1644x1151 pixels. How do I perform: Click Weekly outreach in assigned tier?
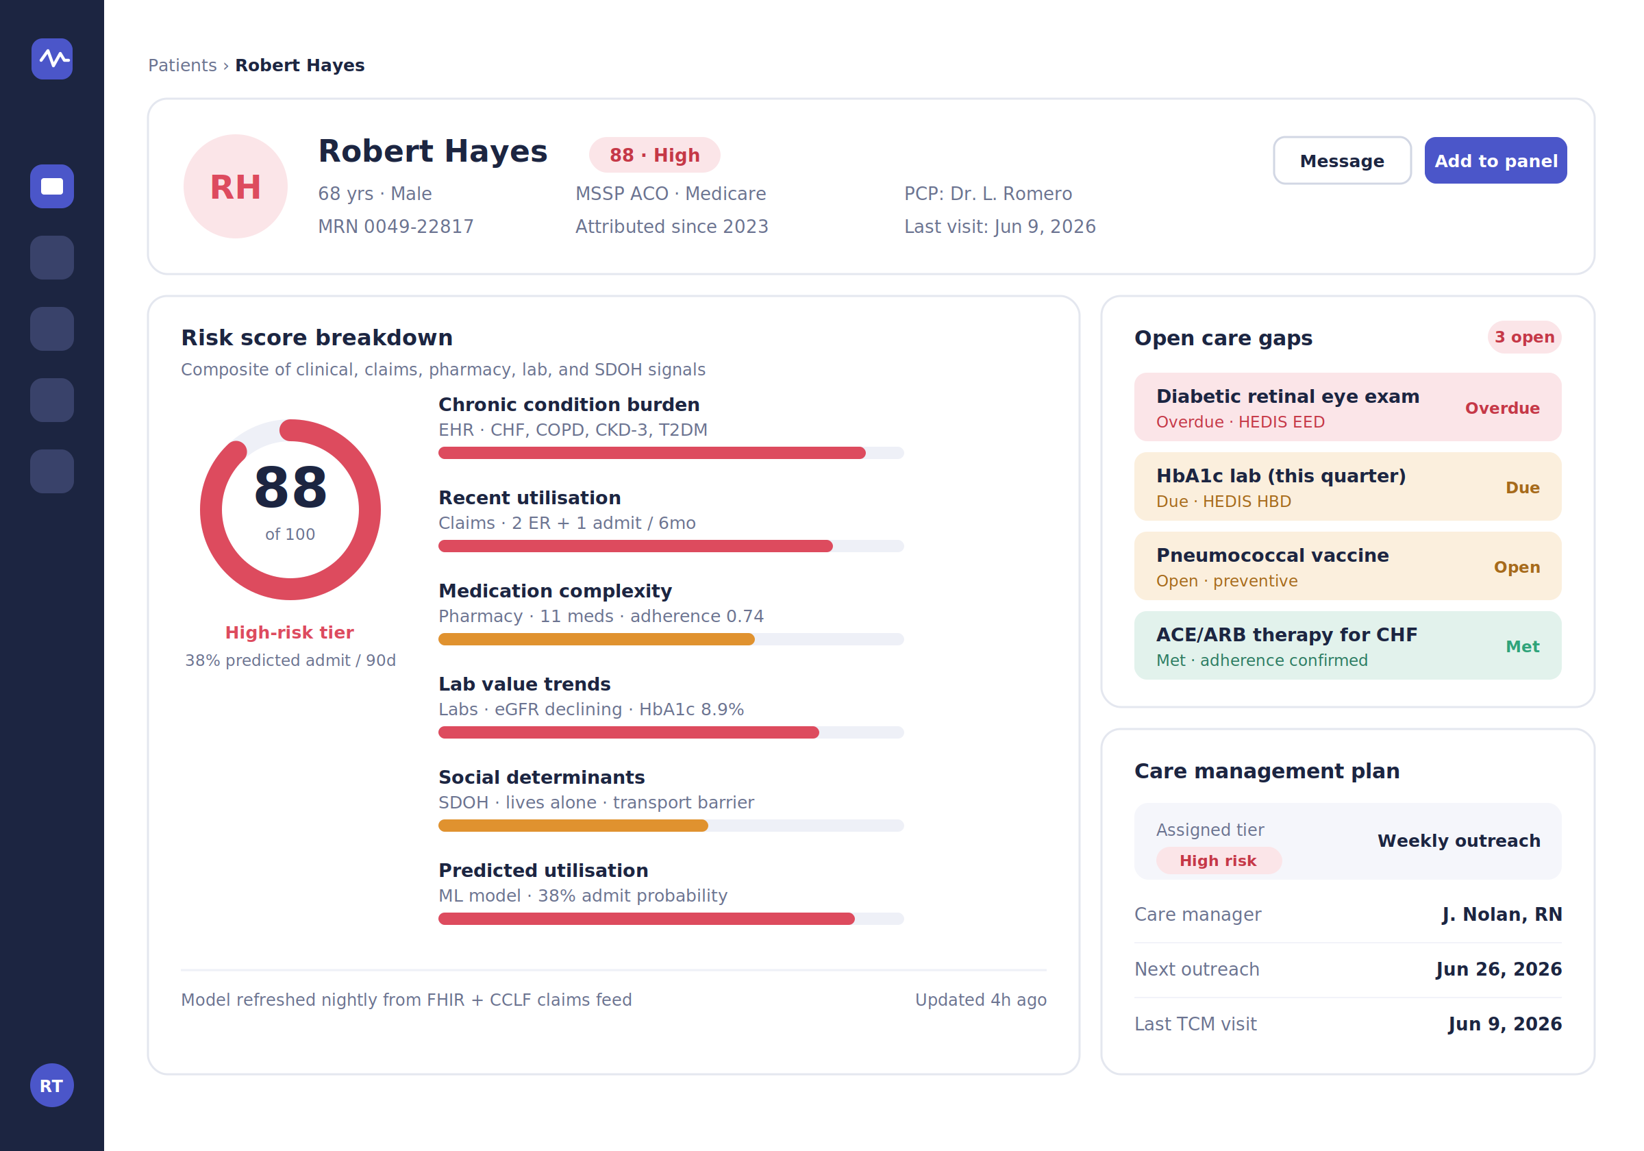coord(1458,840)
